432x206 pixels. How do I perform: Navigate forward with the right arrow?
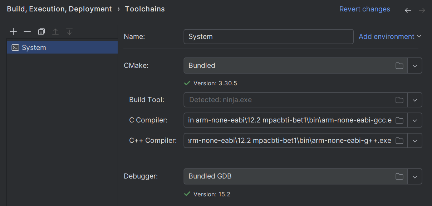[422, 10]
